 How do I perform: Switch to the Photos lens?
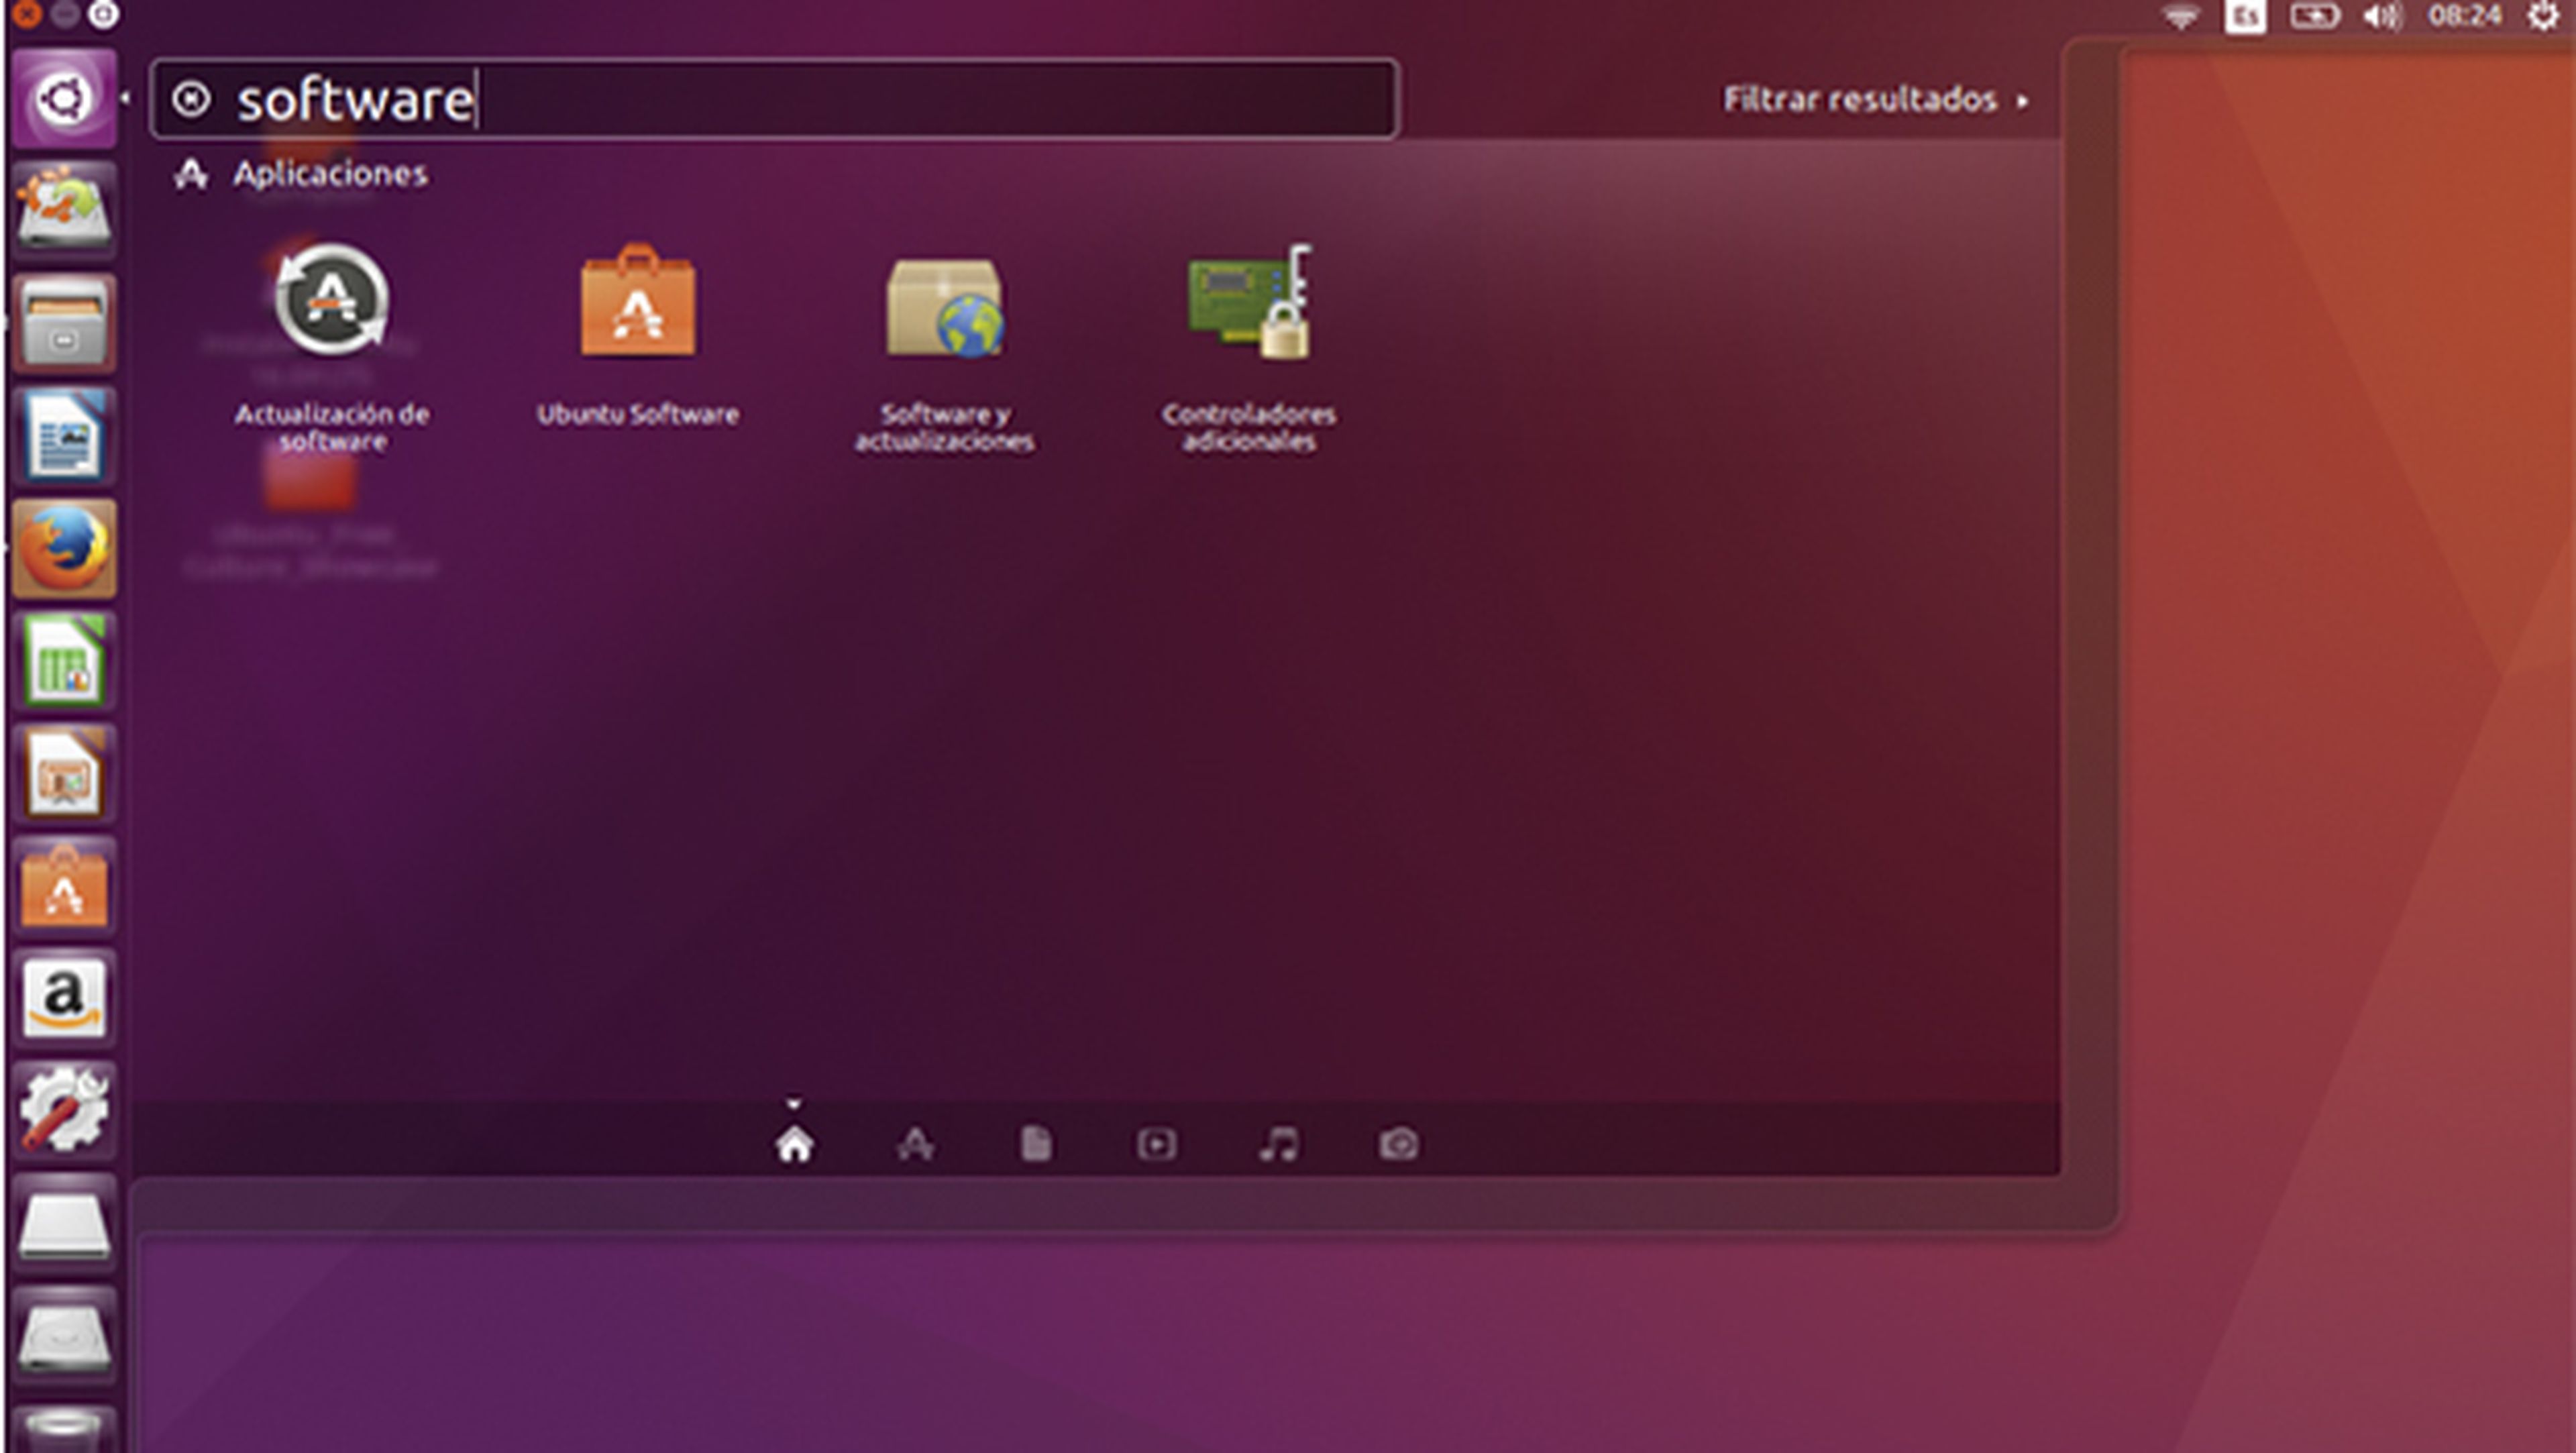point(1398,1144)
